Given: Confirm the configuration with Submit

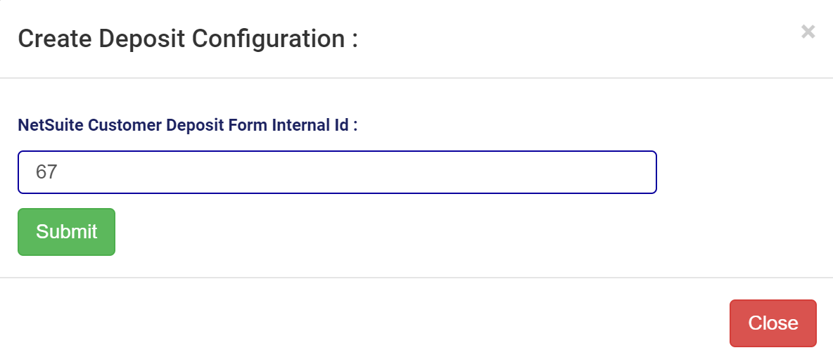Looking at the screenshot, I should 66,232.
